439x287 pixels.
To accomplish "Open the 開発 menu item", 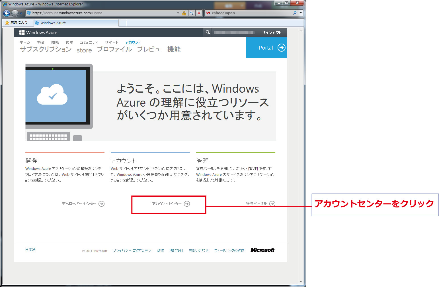I will 55,42.
